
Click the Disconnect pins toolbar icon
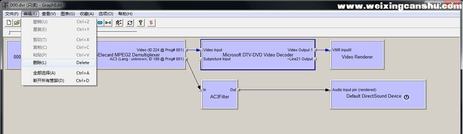tap(108, 23)
